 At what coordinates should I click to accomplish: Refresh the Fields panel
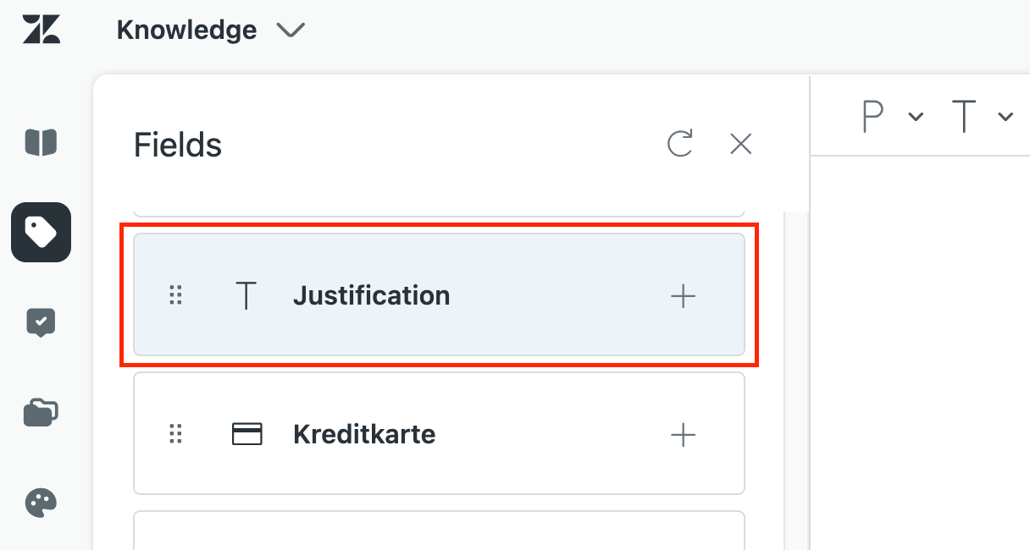click(x=679, y=145)
